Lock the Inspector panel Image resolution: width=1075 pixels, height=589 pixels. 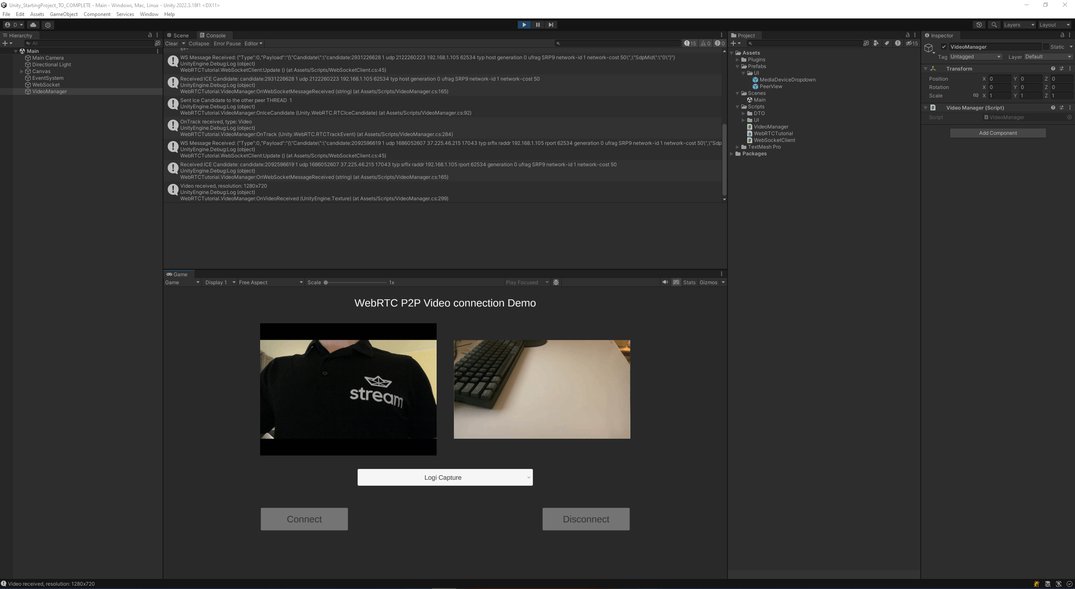(x=1062, y=35)
